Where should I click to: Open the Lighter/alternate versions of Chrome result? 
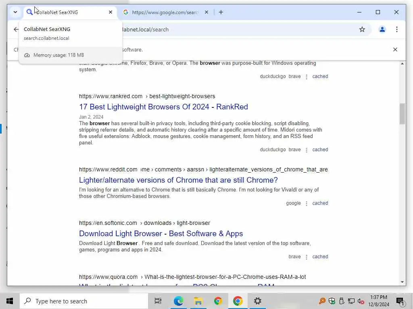(x=178, y=180)
